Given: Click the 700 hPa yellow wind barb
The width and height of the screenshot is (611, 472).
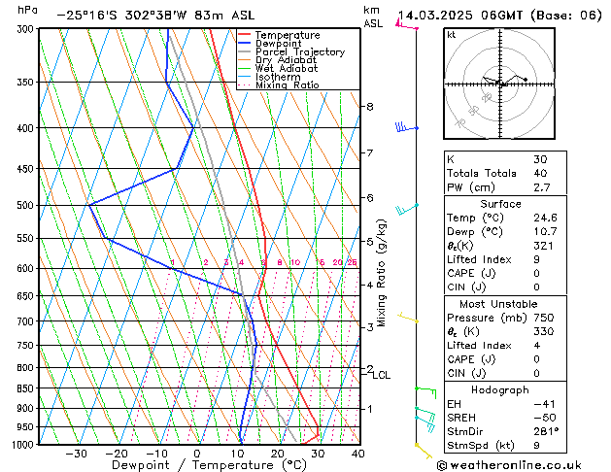Looking at the screenshot, I should 408,318.
